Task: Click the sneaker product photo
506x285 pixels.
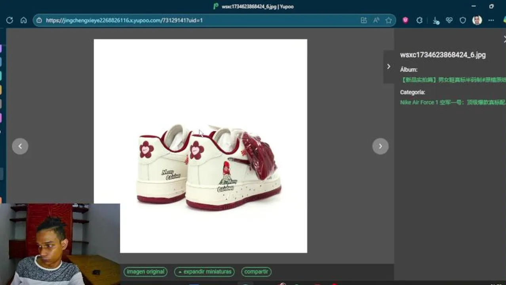Action: point(200,146)
